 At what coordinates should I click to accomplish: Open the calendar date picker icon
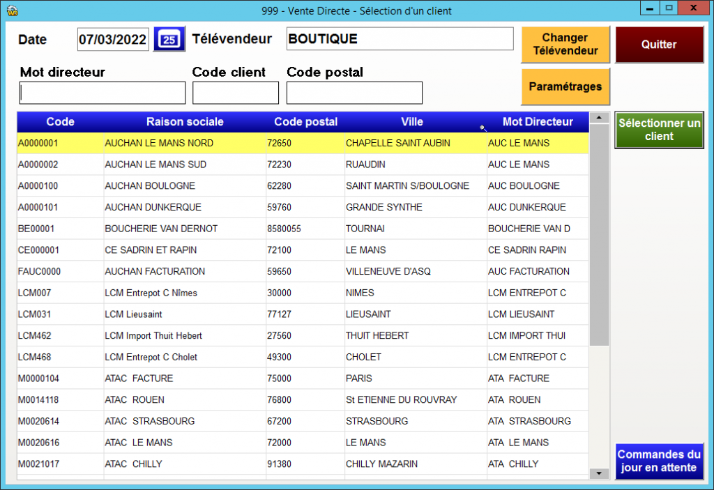pyautogui.click(x=169, y=39)
